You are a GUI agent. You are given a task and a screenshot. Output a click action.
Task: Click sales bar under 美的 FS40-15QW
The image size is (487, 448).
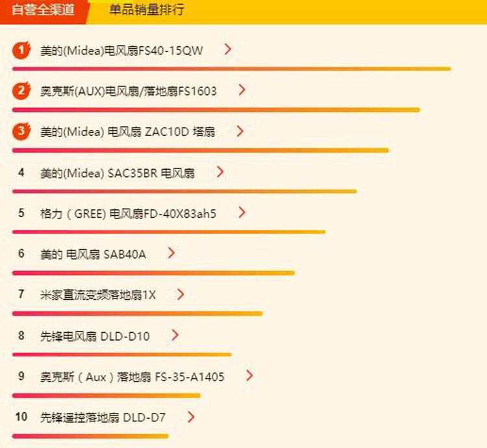232,69
